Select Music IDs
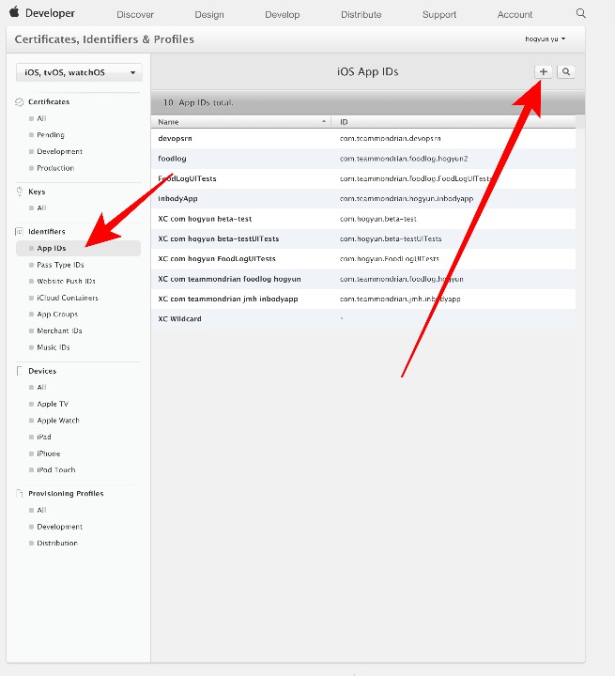The width and height of the screenshot is (615, 676). 53,347
